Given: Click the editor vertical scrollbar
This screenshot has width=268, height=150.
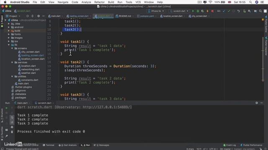Looking at the screenshot, I should (x=263, y=59).
